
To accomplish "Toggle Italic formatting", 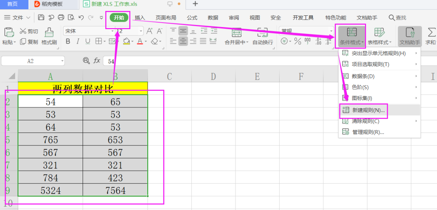I will pyautogui.click(x=78, y=41).
